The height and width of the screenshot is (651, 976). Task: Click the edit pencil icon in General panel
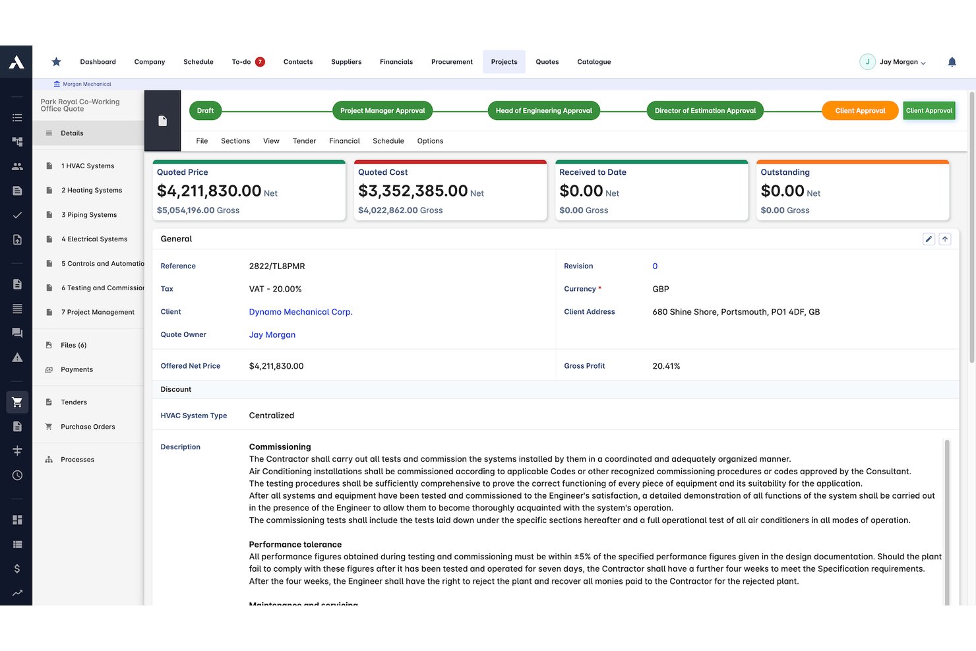coord(929,239)
